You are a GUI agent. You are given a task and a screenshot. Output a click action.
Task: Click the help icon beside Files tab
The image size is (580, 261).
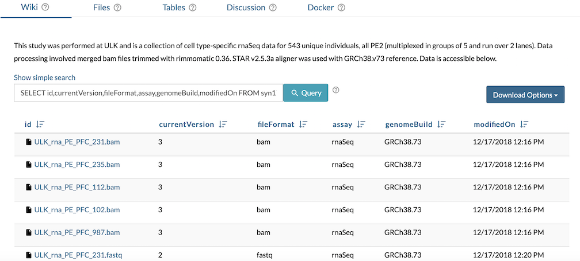tap(117, 8)
